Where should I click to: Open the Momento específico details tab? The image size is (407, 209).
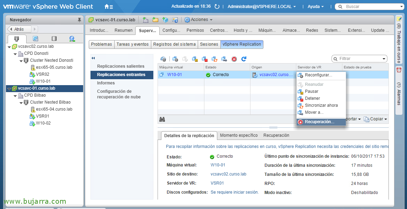(x=239, y=135)
